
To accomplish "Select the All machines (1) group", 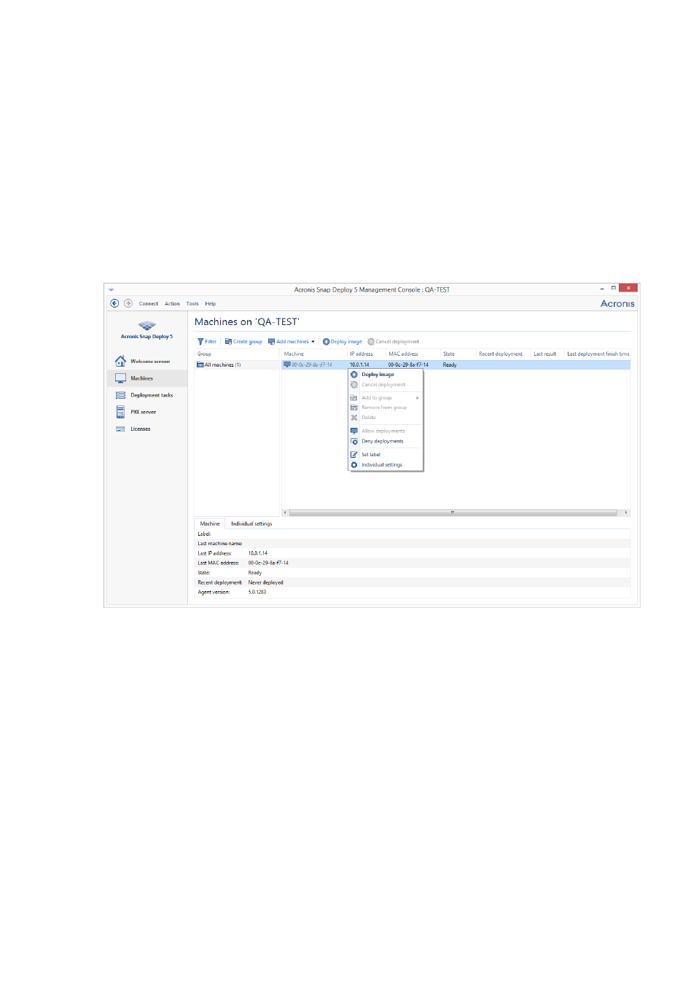I will tap(222, 364).
